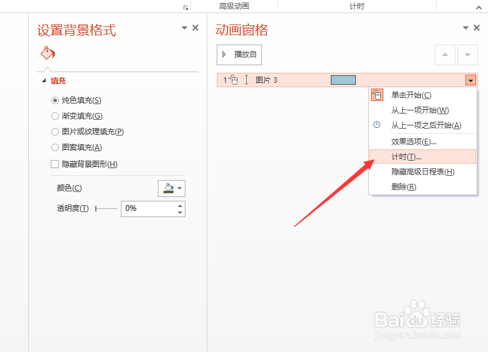Click the 高级动画 ribbon group label

point(234,6)
